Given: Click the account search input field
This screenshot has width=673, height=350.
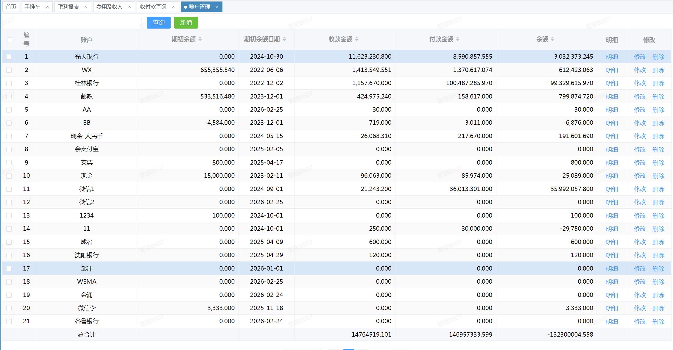Looking at the screenshot, I should click(x=71, y=22).
